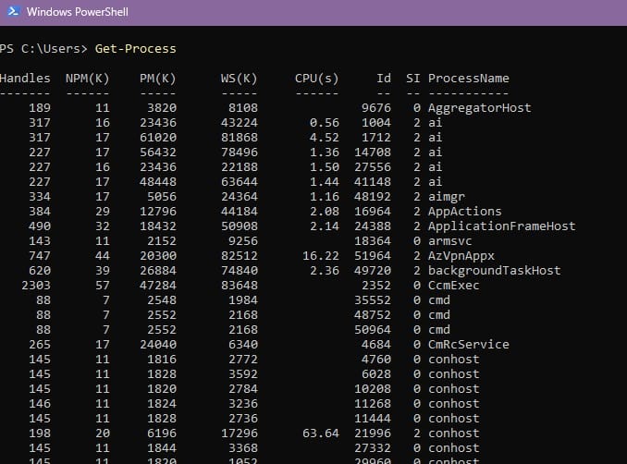Click the ApplicationFrameHost process name
This screenshot has height=464, width=627.
click(x=502, y=226)
